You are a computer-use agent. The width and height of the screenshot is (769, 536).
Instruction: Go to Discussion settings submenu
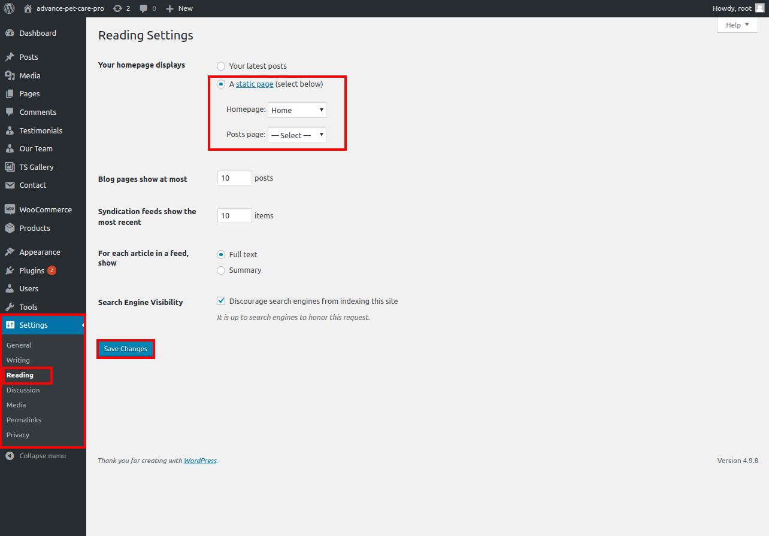[x=23, y=390]
